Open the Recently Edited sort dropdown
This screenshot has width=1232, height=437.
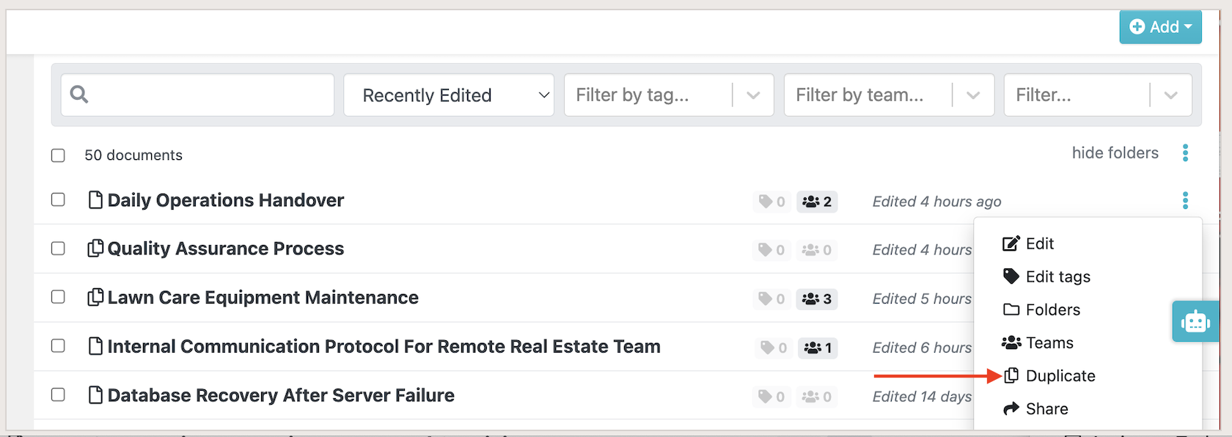pos(449,95)
